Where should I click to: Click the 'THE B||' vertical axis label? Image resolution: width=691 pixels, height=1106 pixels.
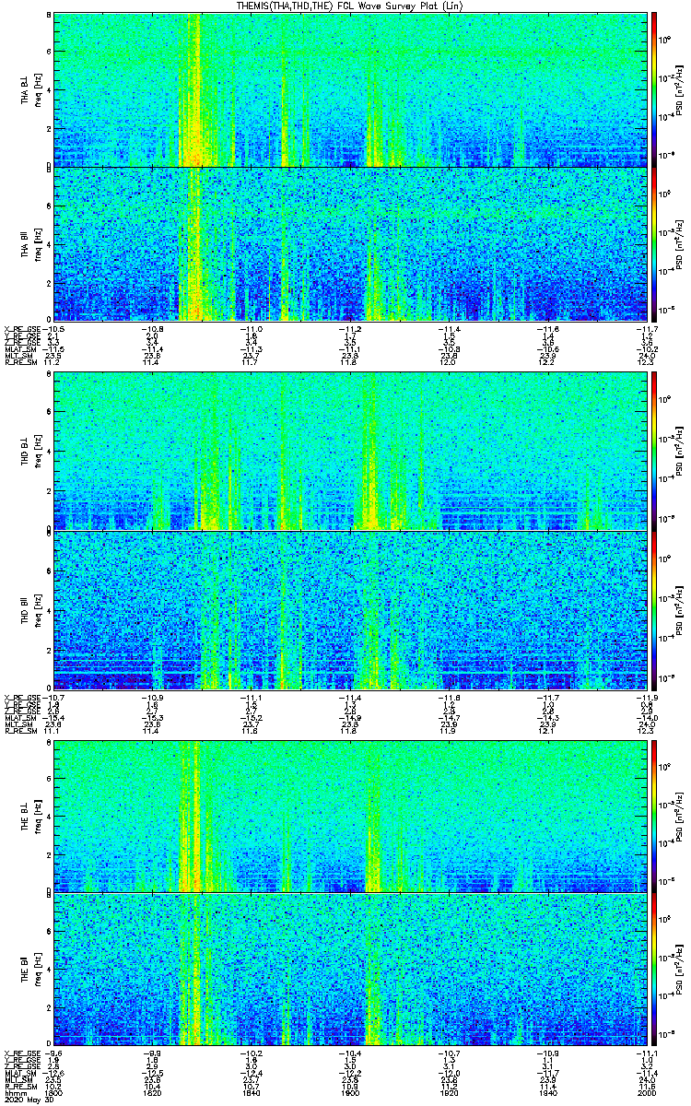(26, 969)
